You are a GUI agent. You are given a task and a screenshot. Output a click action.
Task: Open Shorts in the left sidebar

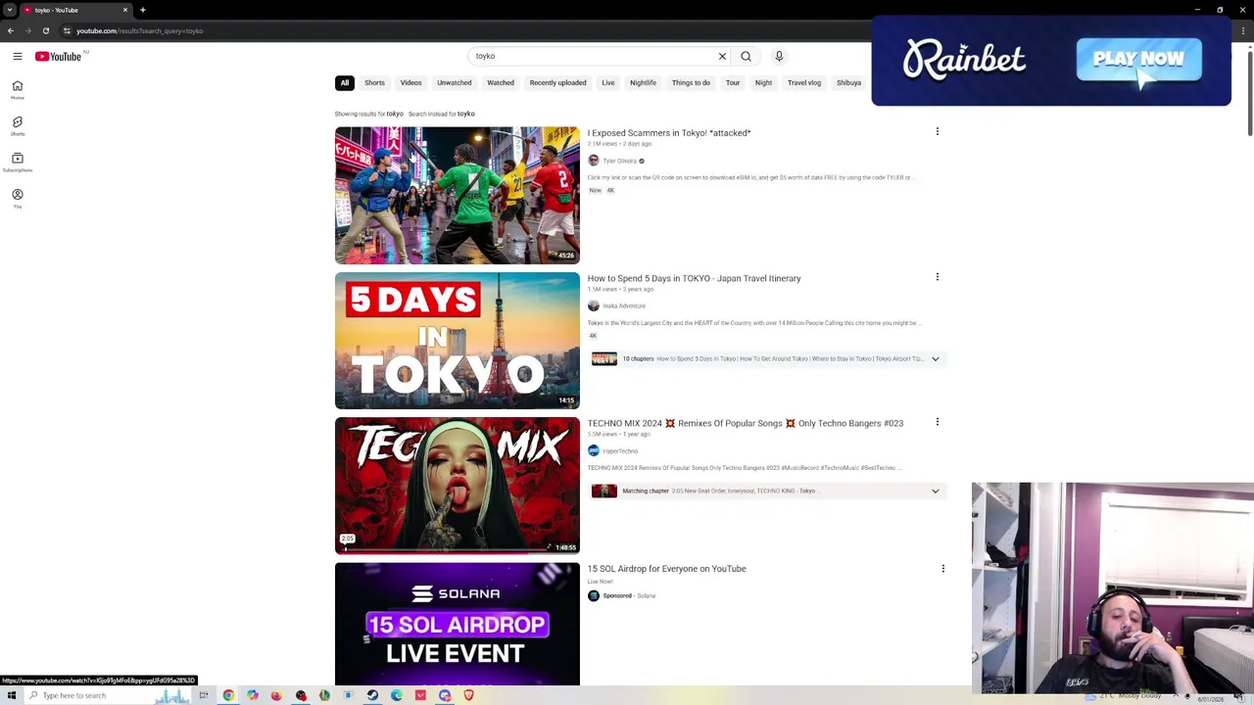pos(17,126)
